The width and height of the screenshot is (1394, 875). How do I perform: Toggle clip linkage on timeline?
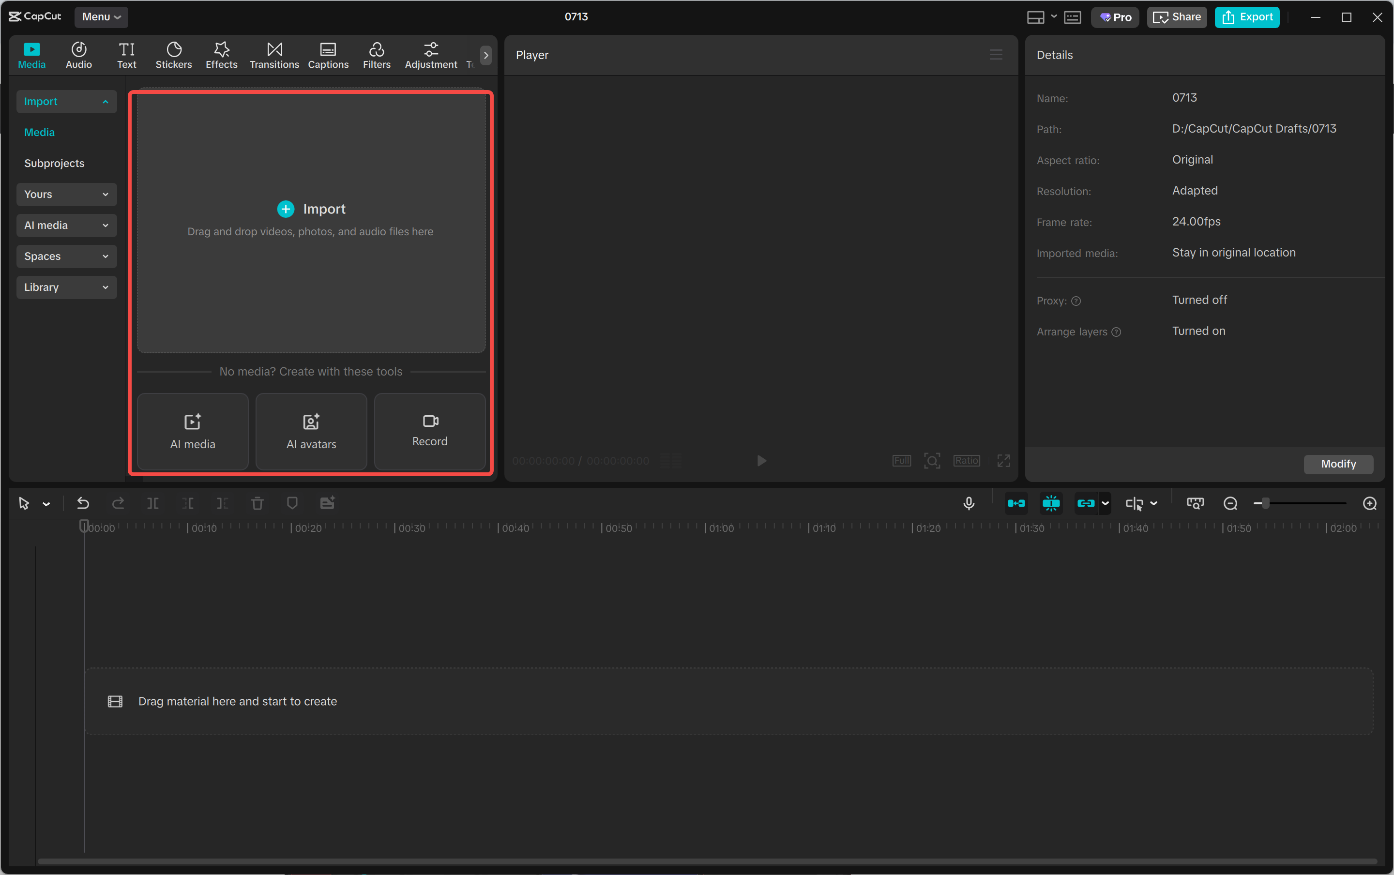pos(1086,503)
